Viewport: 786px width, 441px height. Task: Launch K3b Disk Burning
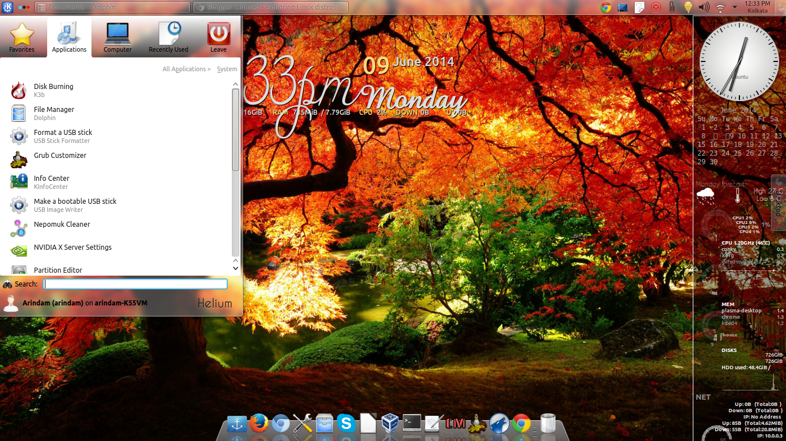pyautogui.click(x=120, y=90)
